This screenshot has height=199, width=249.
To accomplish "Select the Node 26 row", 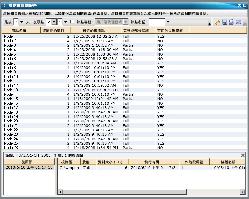I will click(124, 148).
